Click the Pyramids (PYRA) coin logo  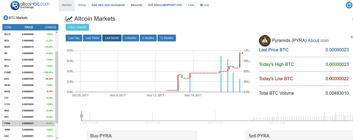click(264, 41)
